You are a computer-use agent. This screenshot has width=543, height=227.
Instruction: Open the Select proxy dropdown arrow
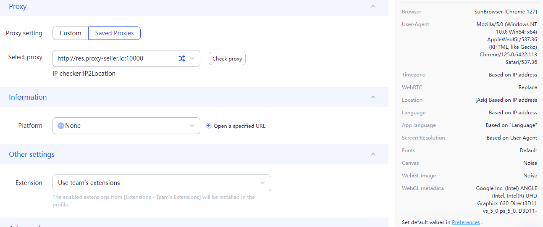[x=192, y=58]
